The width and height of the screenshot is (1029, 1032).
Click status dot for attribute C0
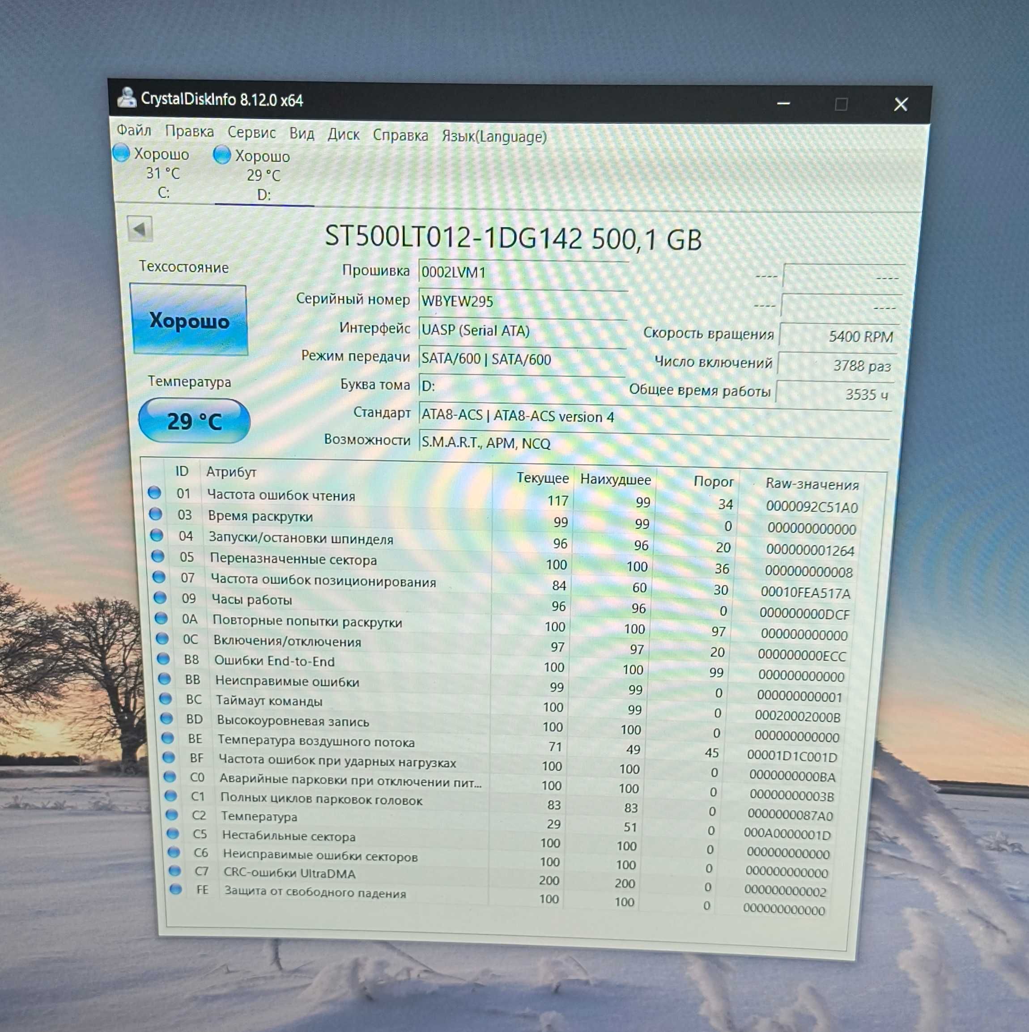170,777
